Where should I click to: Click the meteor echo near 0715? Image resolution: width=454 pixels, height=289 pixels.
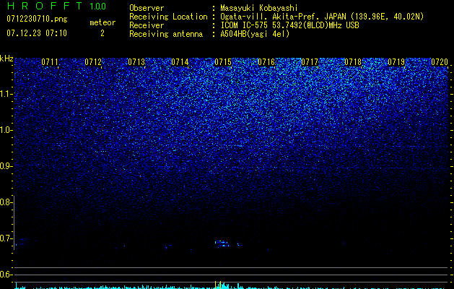pyautogui.click(x=222, y=243)
